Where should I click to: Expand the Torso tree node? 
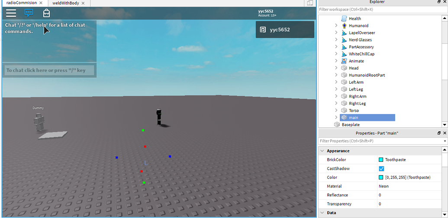point(336,111)
